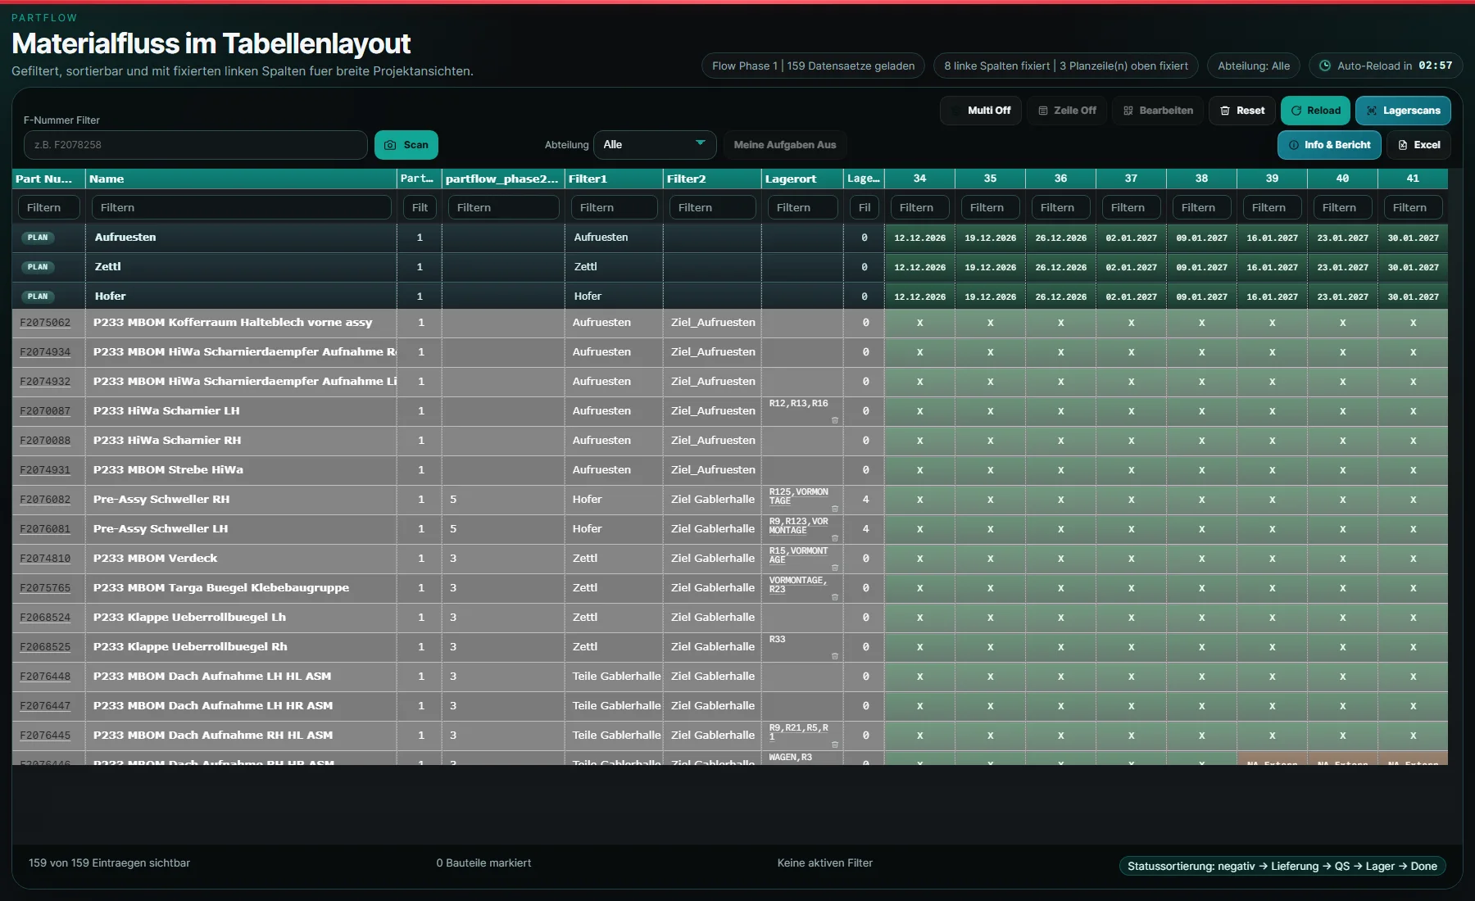Image resolution: width=1475 pixels, height=901 pixels.
Task: Sort by the Filter2 column header
Action: pyautogui.click(x=712, y=179)
